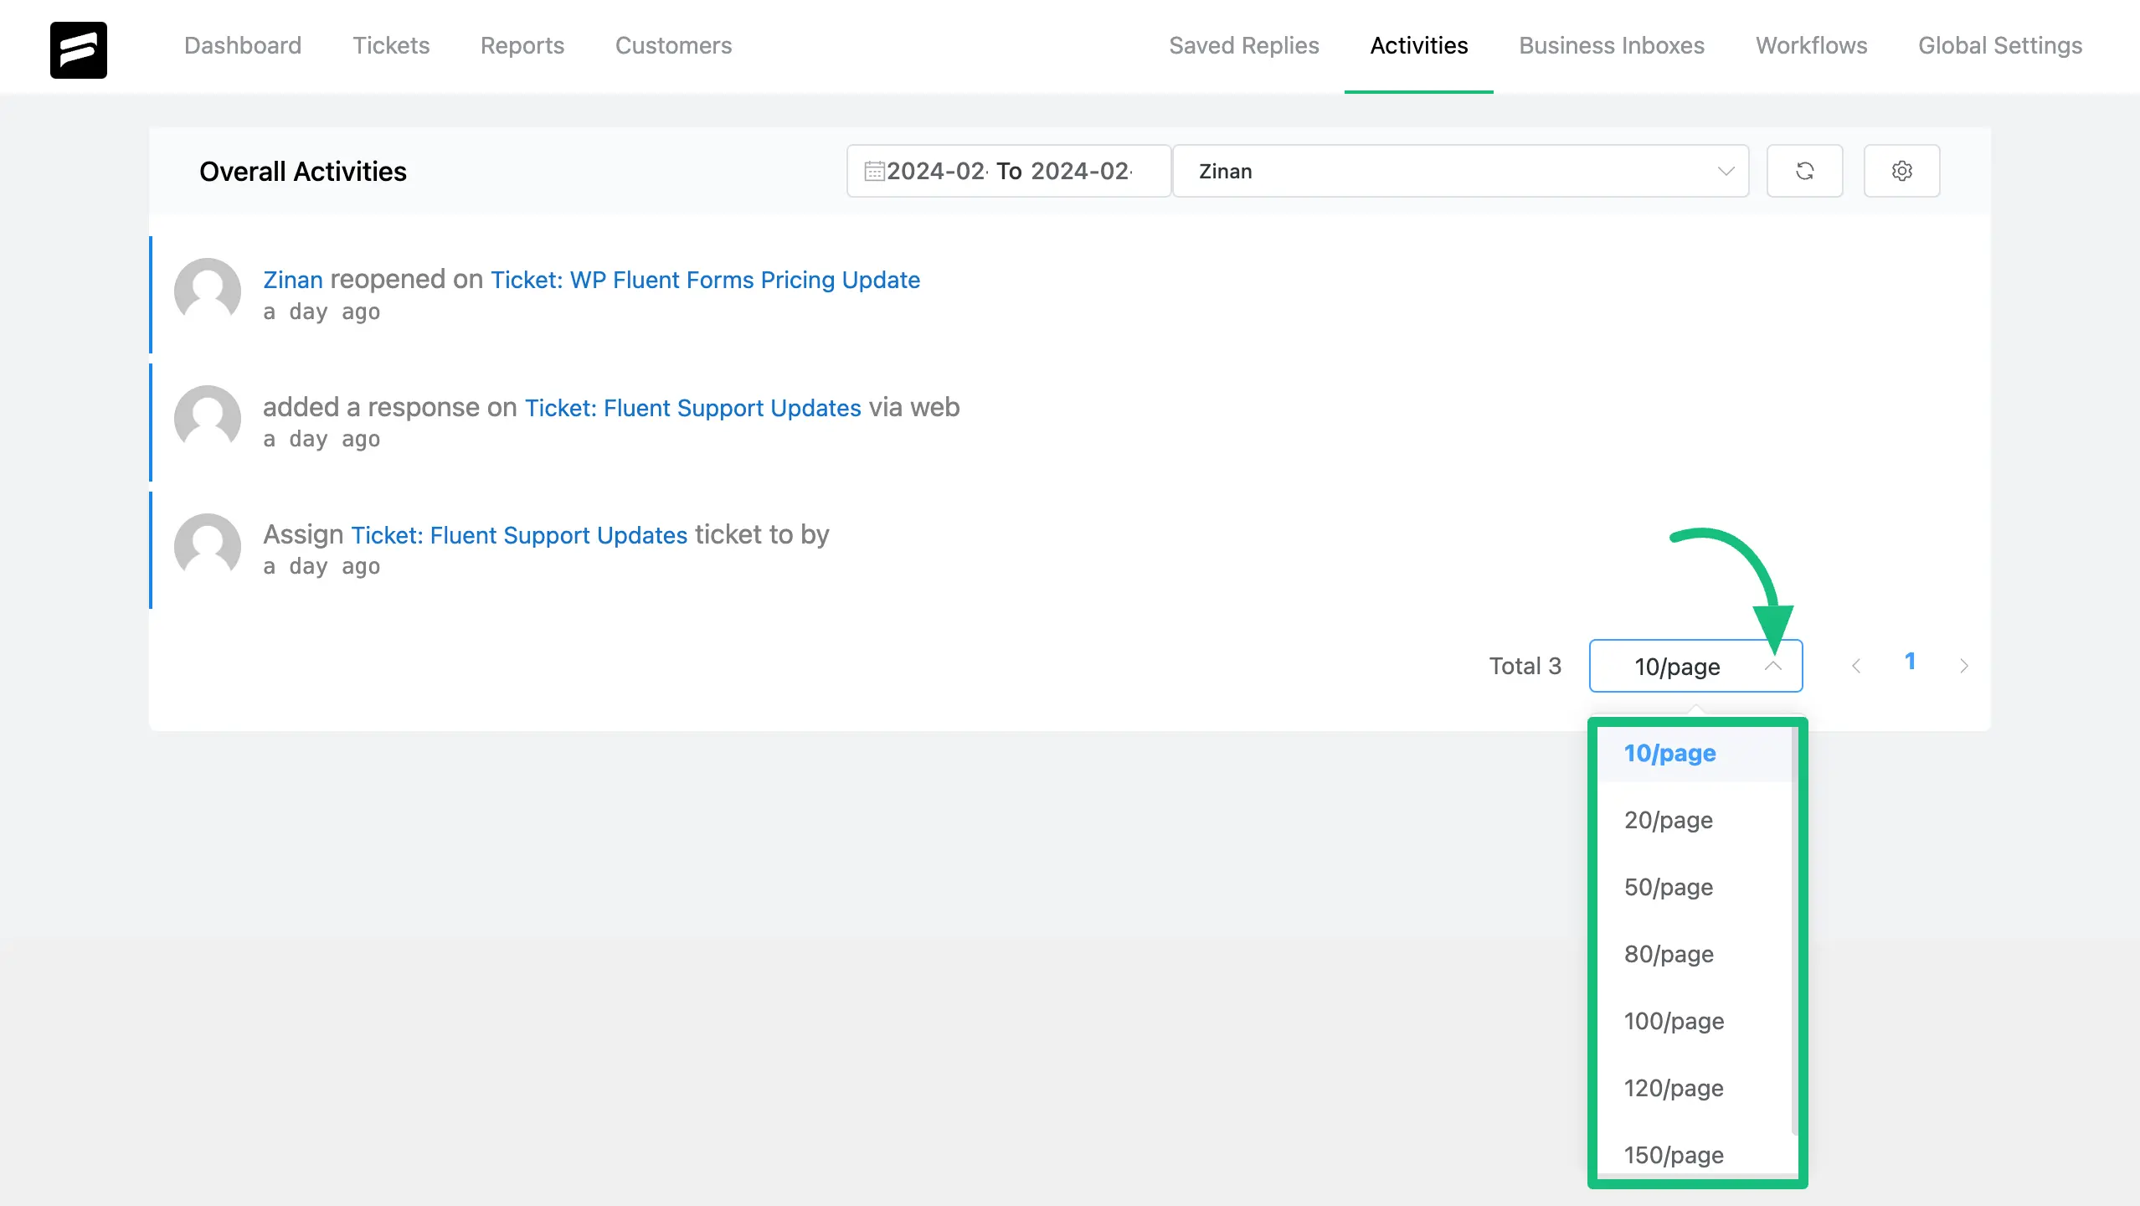Viewport: 2140px width, 1206px height.
Task: Open the Tickets menu
Action: [x=391, y=45]
